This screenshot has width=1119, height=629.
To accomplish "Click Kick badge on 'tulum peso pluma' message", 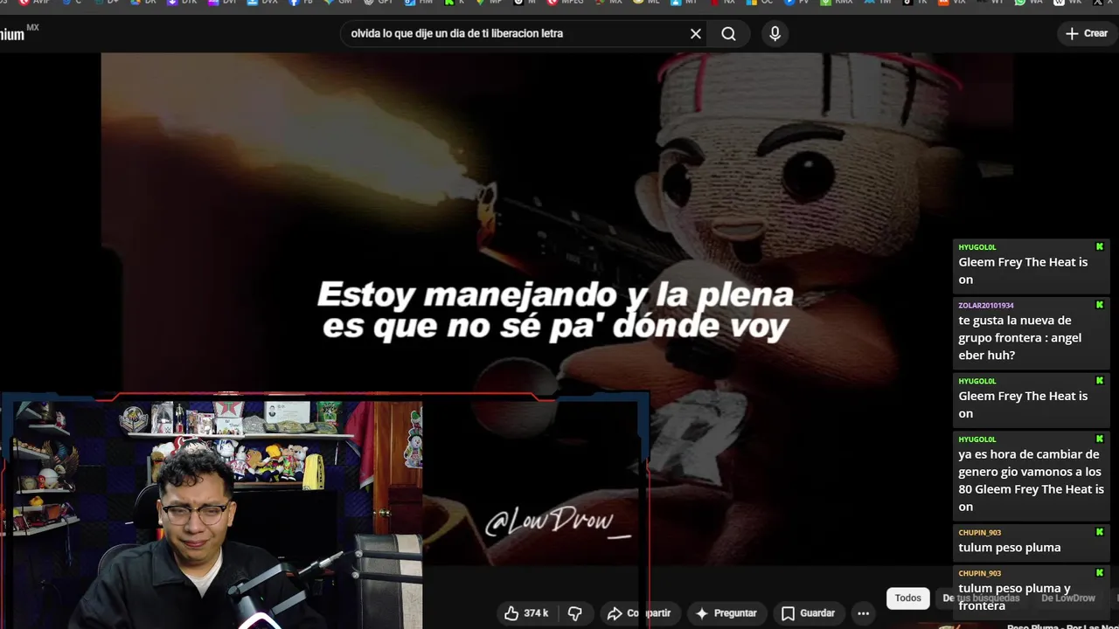I will click(x=1100, y=531).
